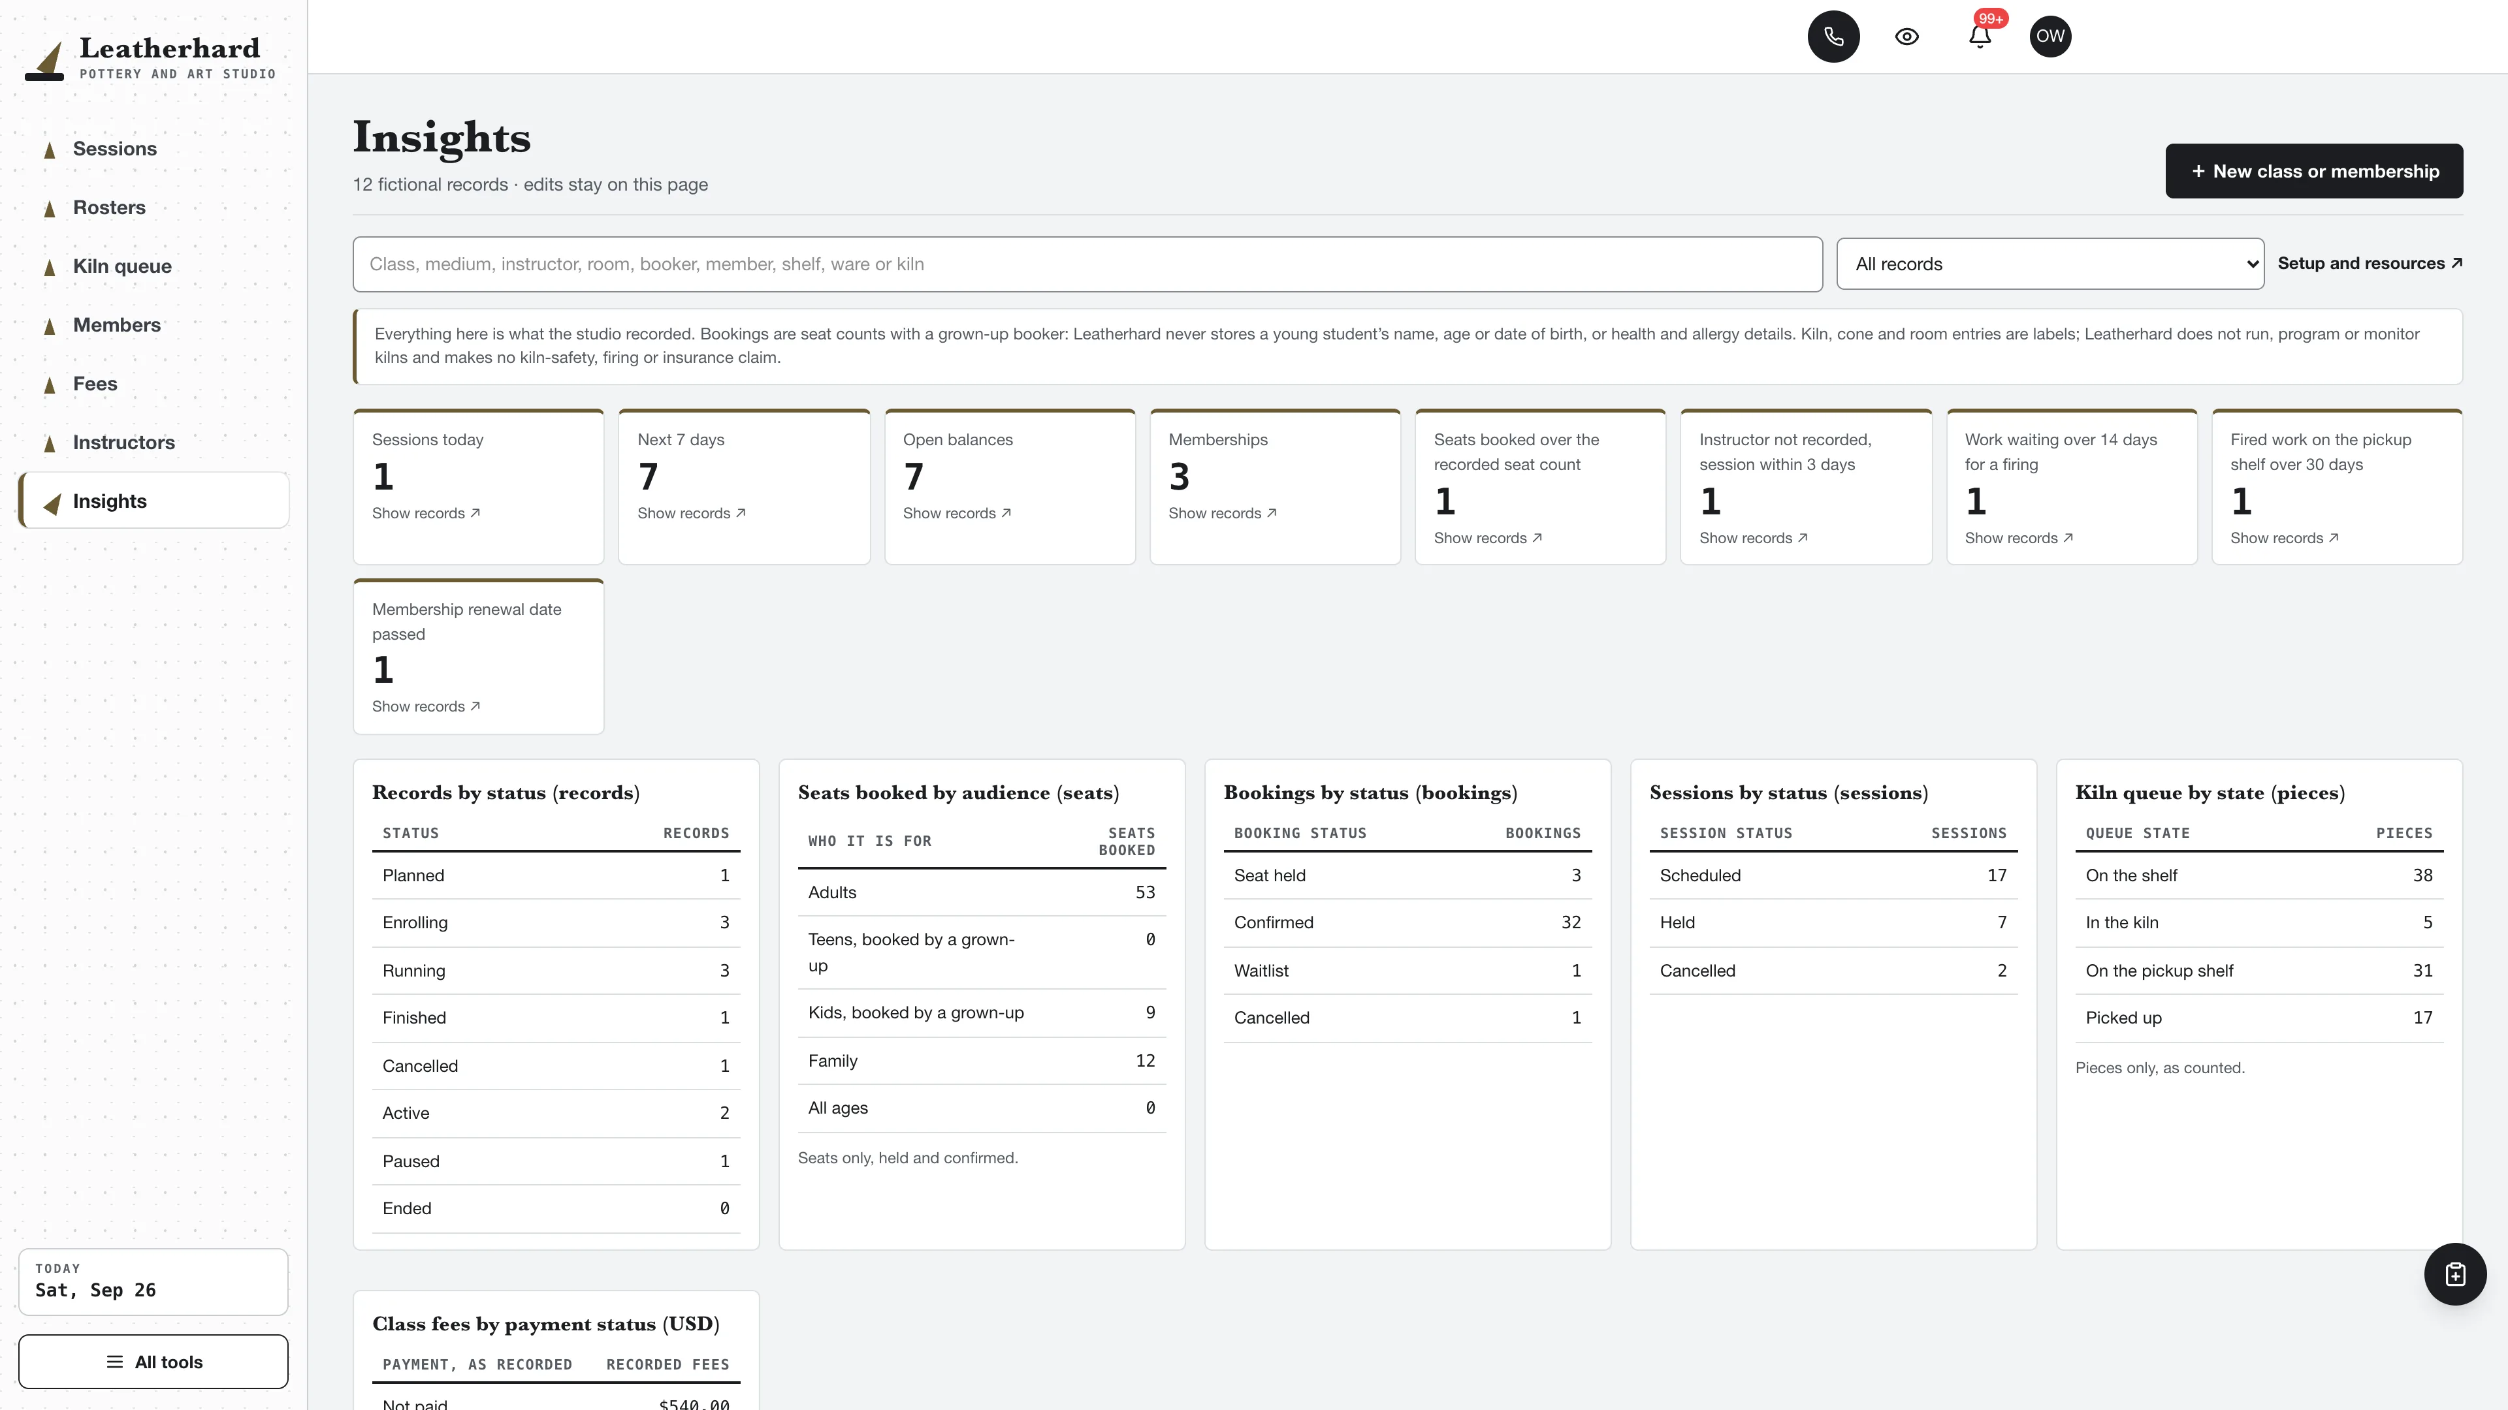Show records for Next 7 days card
2508x1410 pixels.
click(691, 513)
